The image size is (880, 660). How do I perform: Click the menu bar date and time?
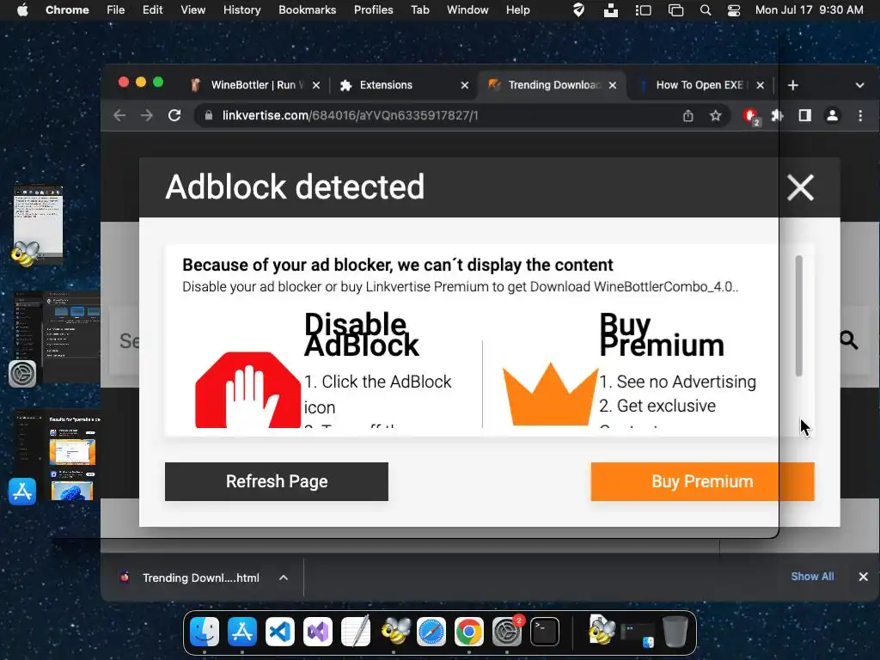point(809,9)
